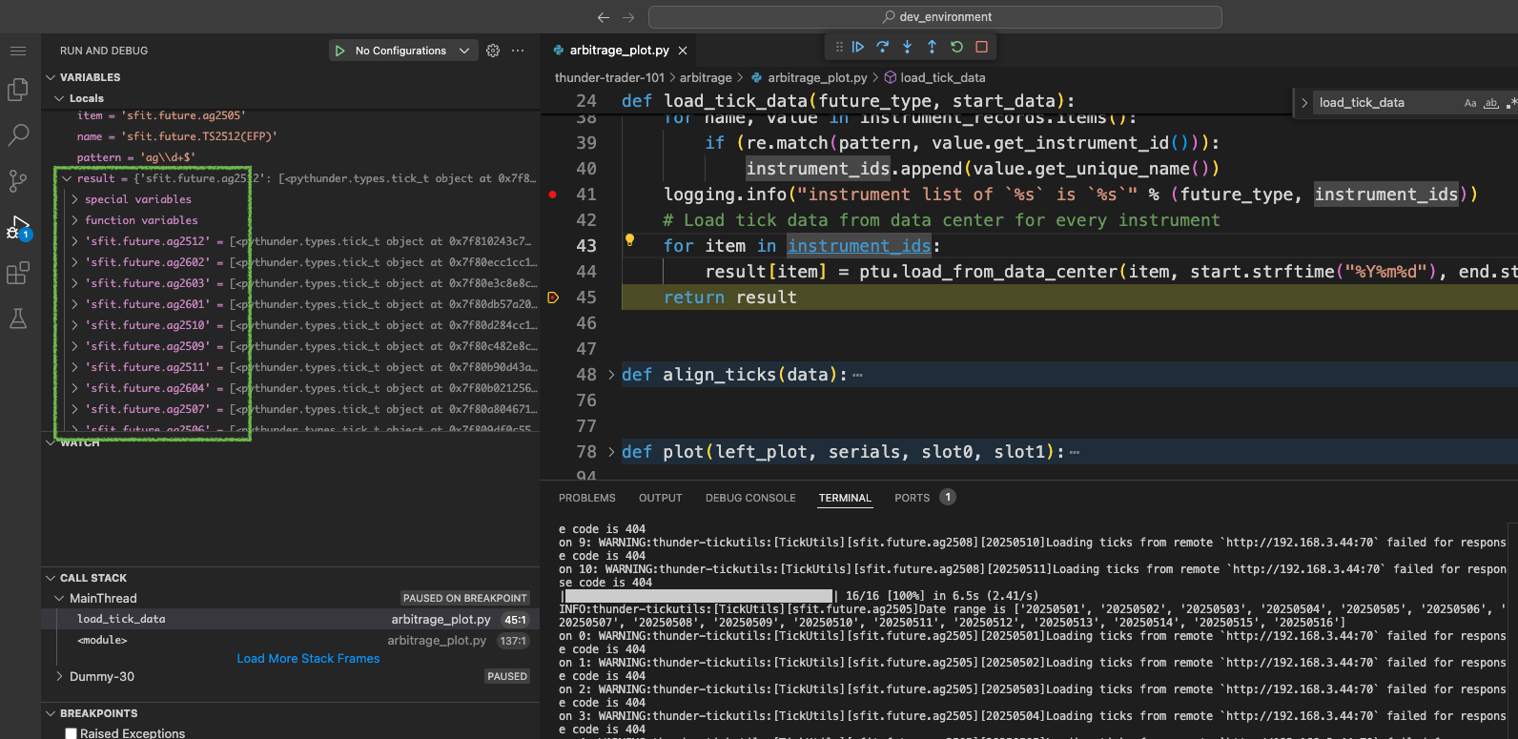Click the Step Over debug icon
1518x739 pixels.
[883, 47]
